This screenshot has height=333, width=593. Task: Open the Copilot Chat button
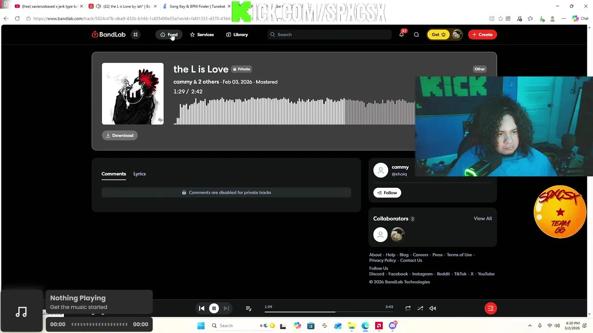[x=580, y=18]
